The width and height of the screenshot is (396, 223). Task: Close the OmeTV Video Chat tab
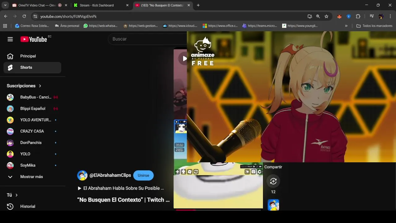click(x=66, y=5)
